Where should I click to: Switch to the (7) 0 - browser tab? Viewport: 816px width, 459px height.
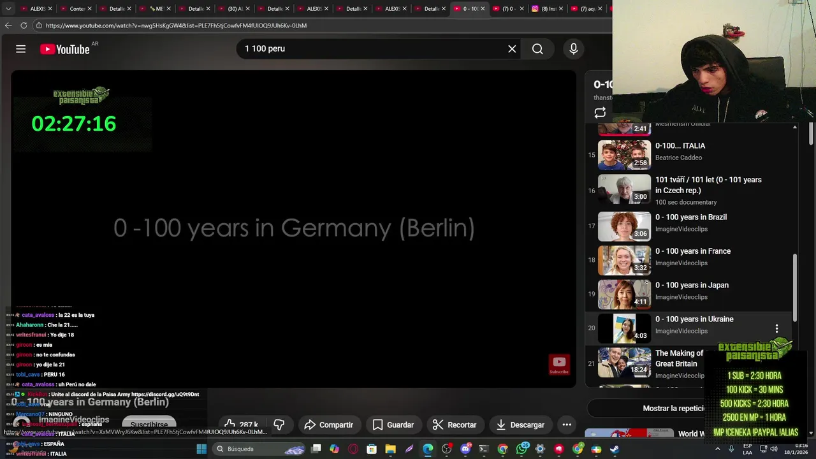[509, 8]
